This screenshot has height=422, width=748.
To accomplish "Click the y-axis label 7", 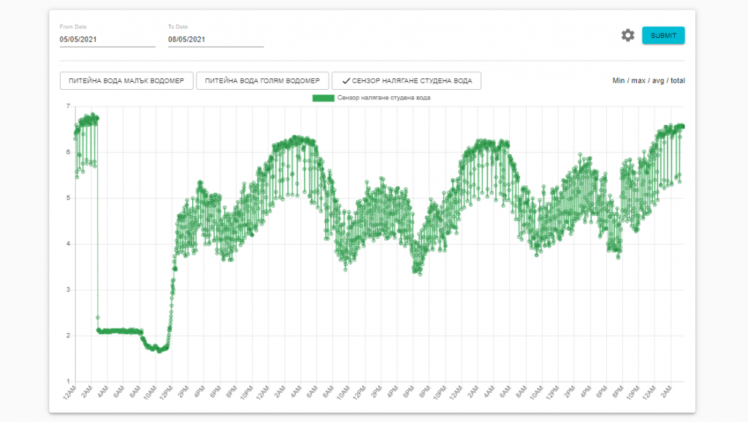I will 68,107.
